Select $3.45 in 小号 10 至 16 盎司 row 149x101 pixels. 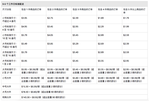pos(76,35)
